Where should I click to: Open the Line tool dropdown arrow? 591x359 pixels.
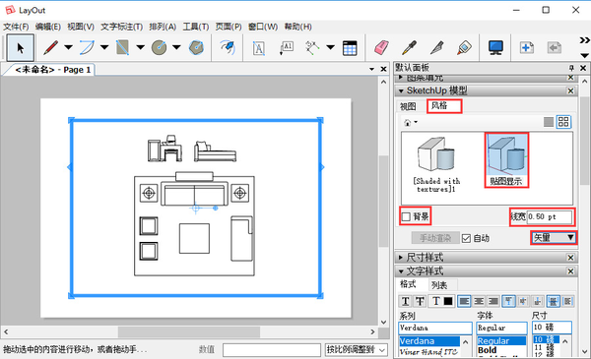(x=68, y=47)
